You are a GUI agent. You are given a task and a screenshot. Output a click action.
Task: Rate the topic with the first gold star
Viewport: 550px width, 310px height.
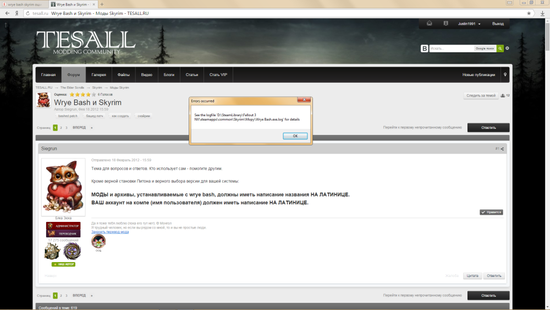72,95
